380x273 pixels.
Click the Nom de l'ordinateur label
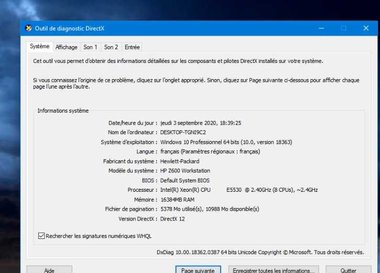pos(132,132)
